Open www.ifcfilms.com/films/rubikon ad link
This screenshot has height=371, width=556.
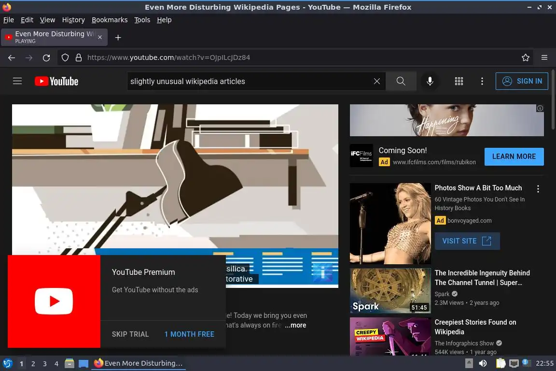tap(434, 162)
